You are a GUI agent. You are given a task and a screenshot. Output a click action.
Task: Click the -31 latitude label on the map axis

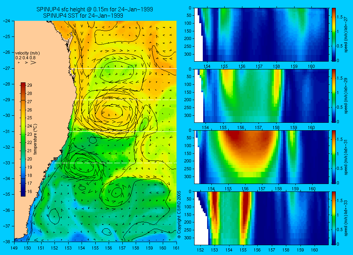point(7,131)
